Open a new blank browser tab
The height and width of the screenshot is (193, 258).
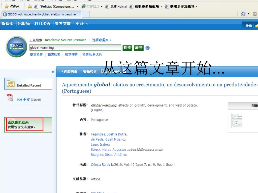86,14
